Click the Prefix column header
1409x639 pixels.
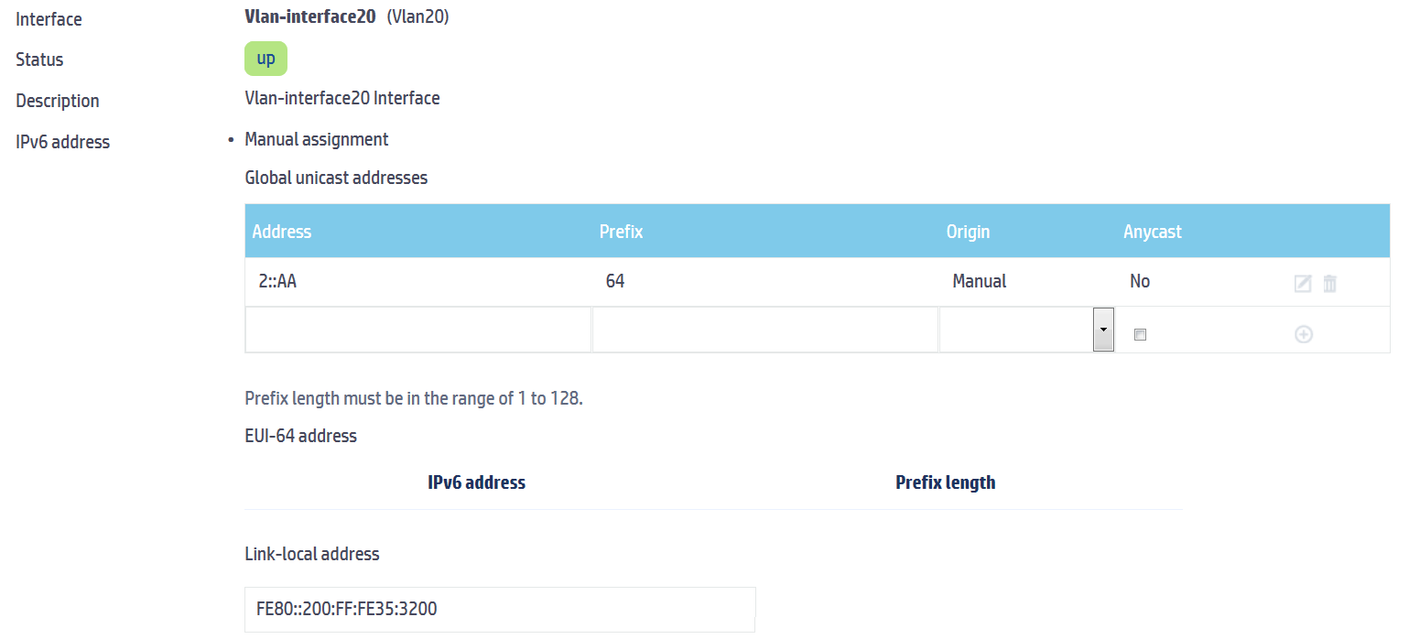tap(621, 232)
